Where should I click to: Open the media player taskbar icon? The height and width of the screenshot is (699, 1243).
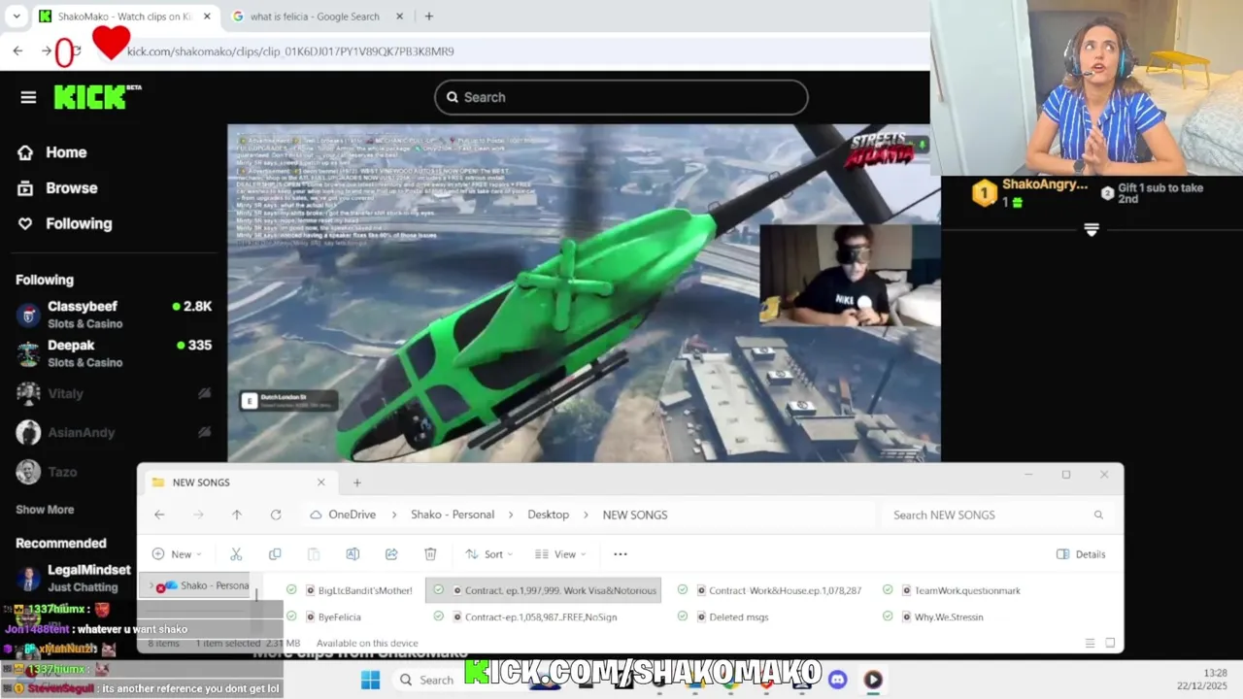coord(873,680)
